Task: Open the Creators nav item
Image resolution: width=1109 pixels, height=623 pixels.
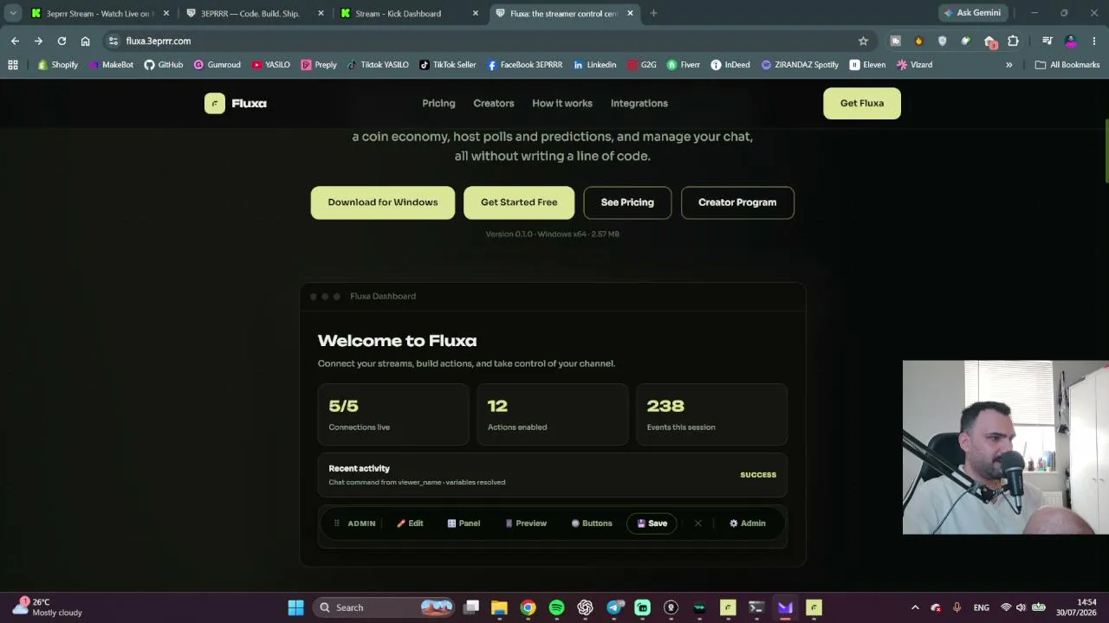Action: (x=494, y=103)
